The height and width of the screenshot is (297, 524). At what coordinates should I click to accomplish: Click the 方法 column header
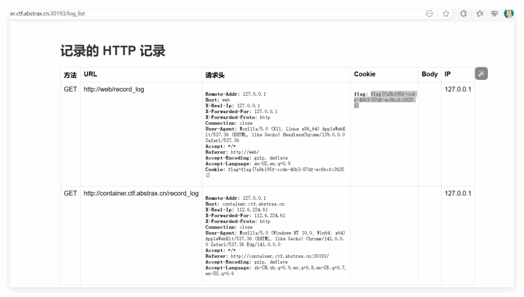pos(70,75)
